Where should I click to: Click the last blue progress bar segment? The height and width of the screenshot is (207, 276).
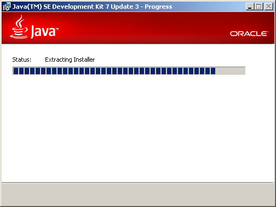coord(213,71)
